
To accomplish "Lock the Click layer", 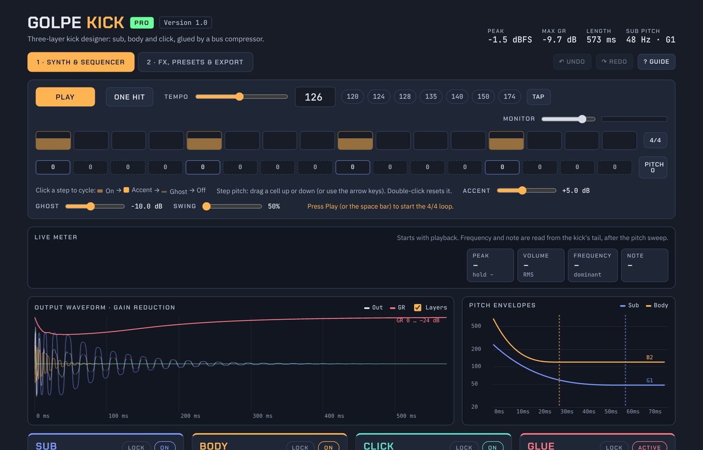I will point(464,446).
